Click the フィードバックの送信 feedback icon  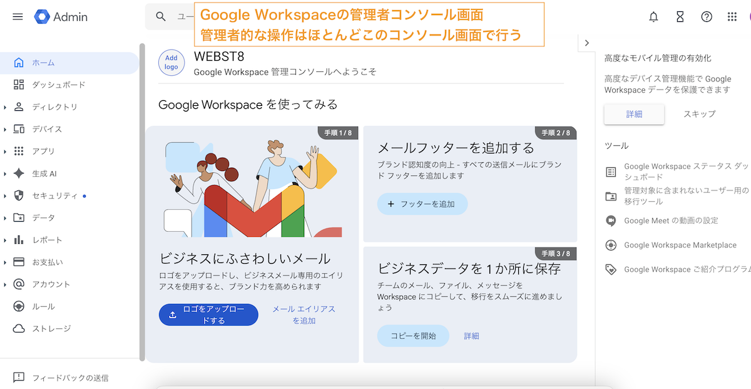(x=19, y=378)
